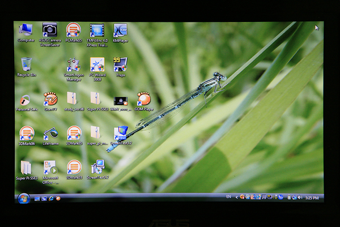Open the EN language bar indicator

228,196
